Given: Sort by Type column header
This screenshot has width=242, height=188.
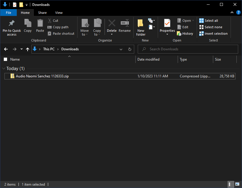Looking at the screenshot, I should 183,59.
